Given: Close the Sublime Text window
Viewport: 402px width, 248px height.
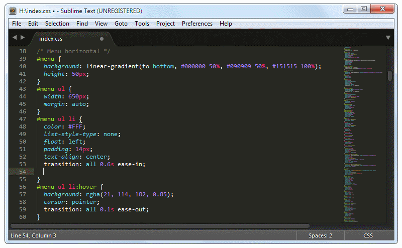Looking at the screenshot, I should (x=382, y=9).
